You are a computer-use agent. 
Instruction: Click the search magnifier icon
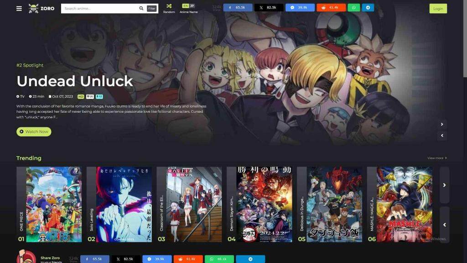[141, 8]
